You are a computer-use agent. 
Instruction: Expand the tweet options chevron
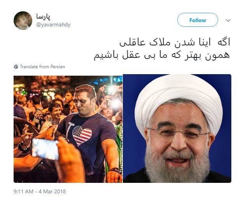click(228, 20)
